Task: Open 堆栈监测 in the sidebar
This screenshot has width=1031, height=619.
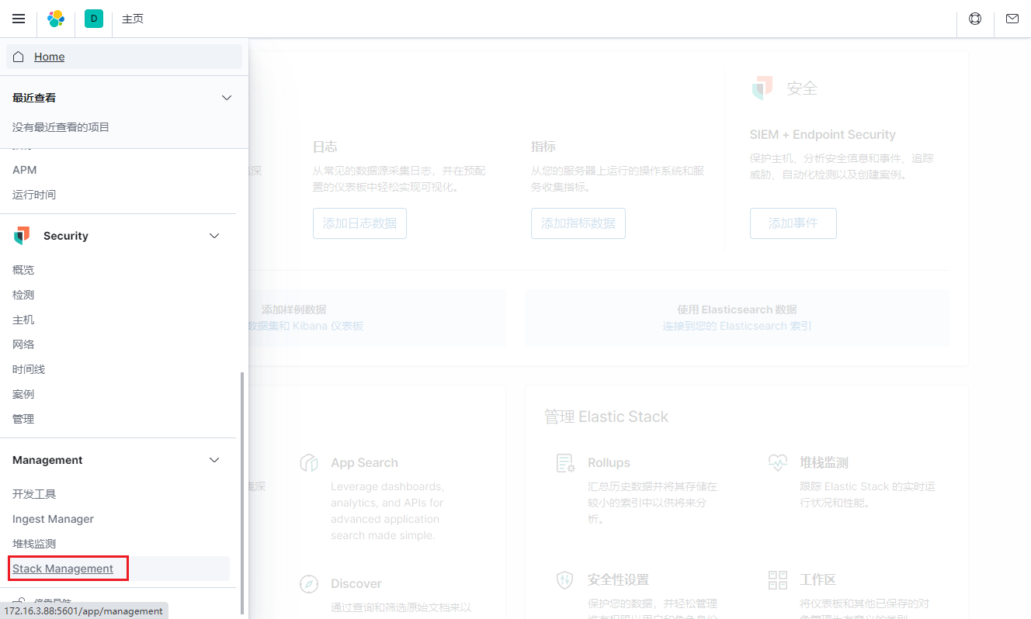Action: (x=34, y=544)
